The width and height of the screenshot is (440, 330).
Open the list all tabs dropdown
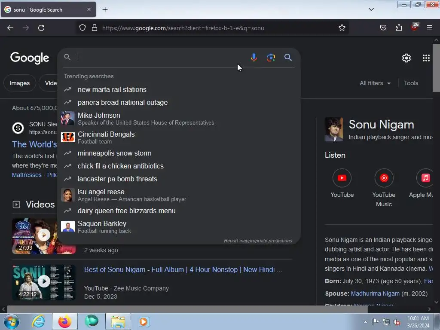click(371, 9)
